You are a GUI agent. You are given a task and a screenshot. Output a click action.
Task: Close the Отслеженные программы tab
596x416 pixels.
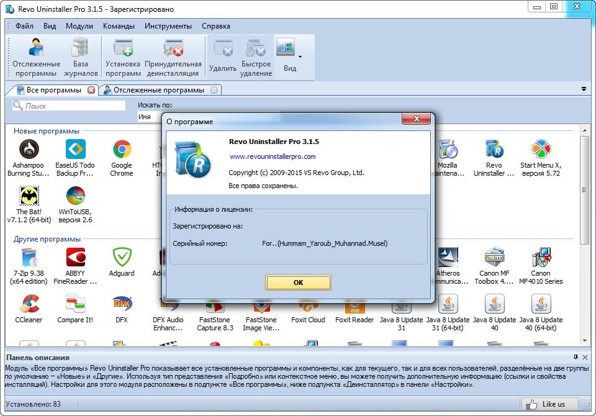coord(214,90)
